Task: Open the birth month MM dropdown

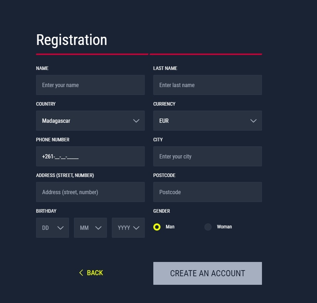Action: [90, 227]
